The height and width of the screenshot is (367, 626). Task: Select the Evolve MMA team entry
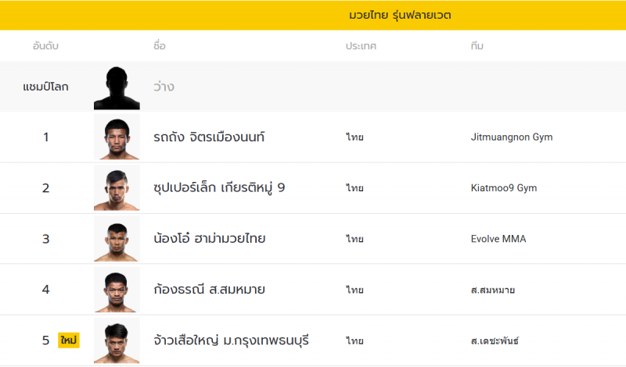[498, 239]
